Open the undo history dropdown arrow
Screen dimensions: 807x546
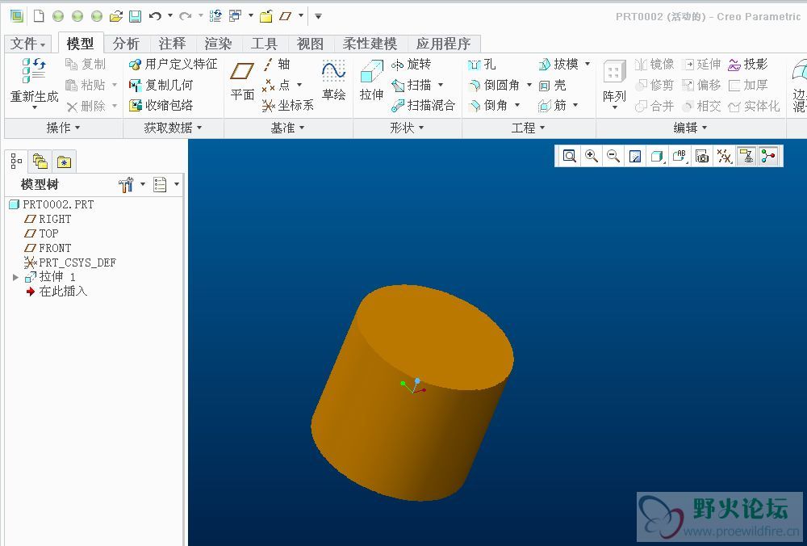click(170, 16)
